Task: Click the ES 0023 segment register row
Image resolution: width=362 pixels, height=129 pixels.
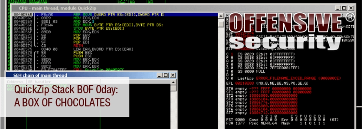Action: point(266,54)
